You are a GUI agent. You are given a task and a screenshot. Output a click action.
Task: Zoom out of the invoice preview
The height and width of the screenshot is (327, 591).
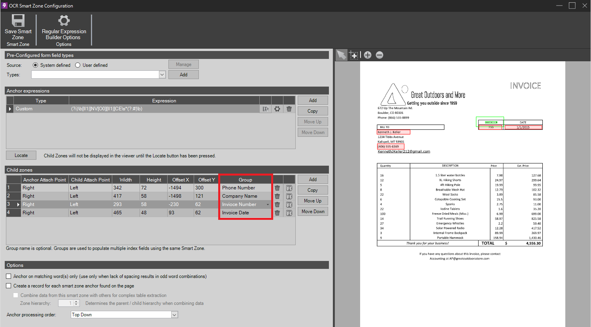point(380,55)
